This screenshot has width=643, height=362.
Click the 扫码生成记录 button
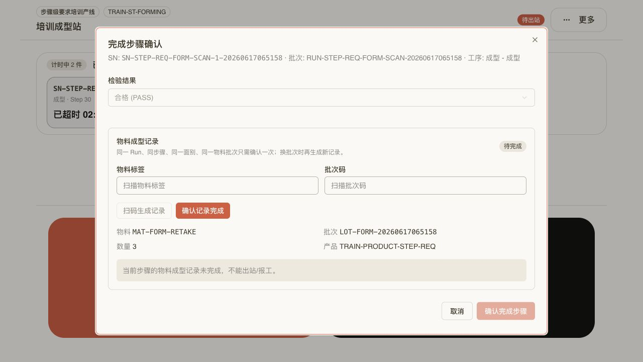click(x=144, y=211)
